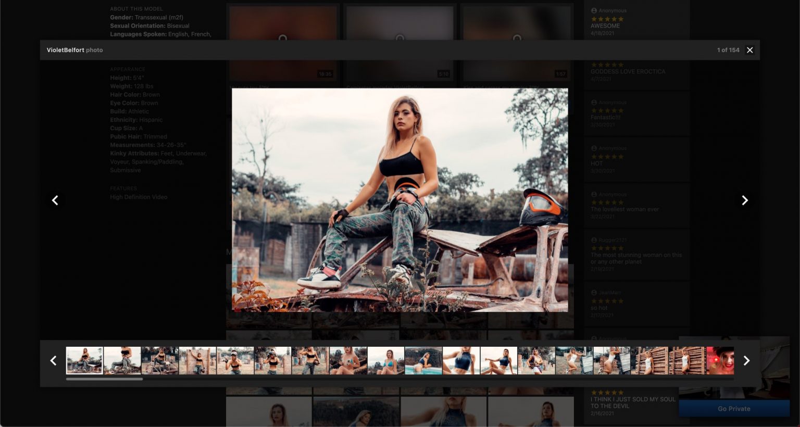Select the first highlighted thumbnail in strip

click(84, 360)
